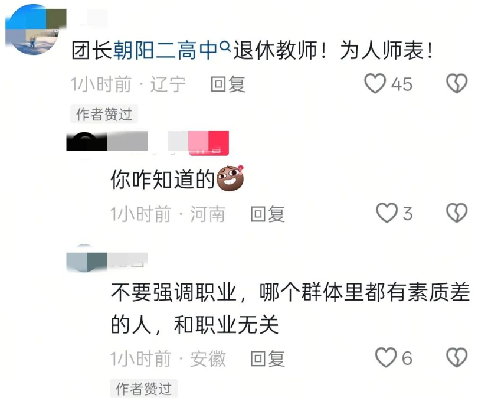Select the 不要强调职业 reply text

click(x=290, y=308)
